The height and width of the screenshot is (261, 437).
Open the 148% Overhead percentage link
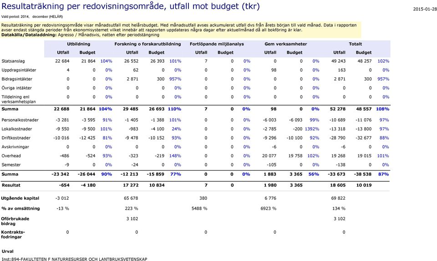click(175, 156)
